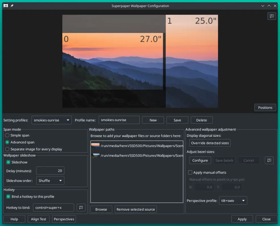Switch to Simple span mode
The height and width of the screenshot is (226, 280).
point(7,135)
